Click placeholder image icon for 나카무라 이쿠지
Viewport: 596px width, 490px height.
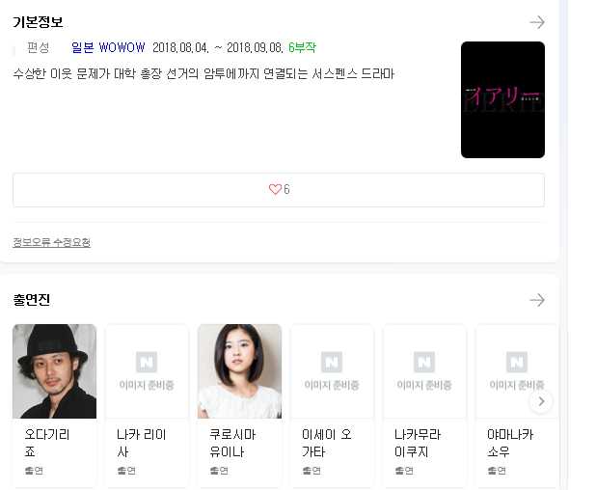click(x=423, y=362)
